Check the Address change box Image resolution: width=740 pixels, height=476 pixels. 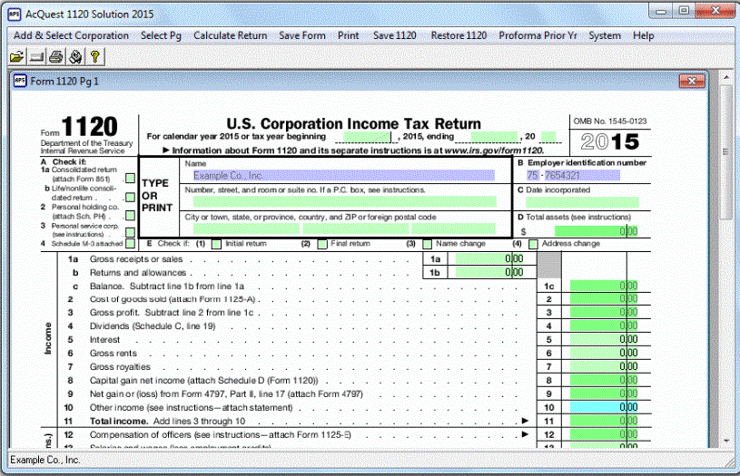533,244
